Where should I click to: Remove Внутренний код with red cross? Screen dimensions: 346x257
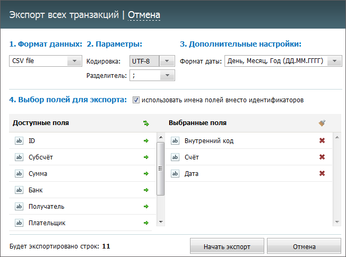(x=322, y=140)
